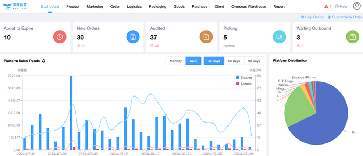This screenshot has height=156, width=363.
Task: Open the Help Center link
Action: pyautogui.click(x=312, y=17)
